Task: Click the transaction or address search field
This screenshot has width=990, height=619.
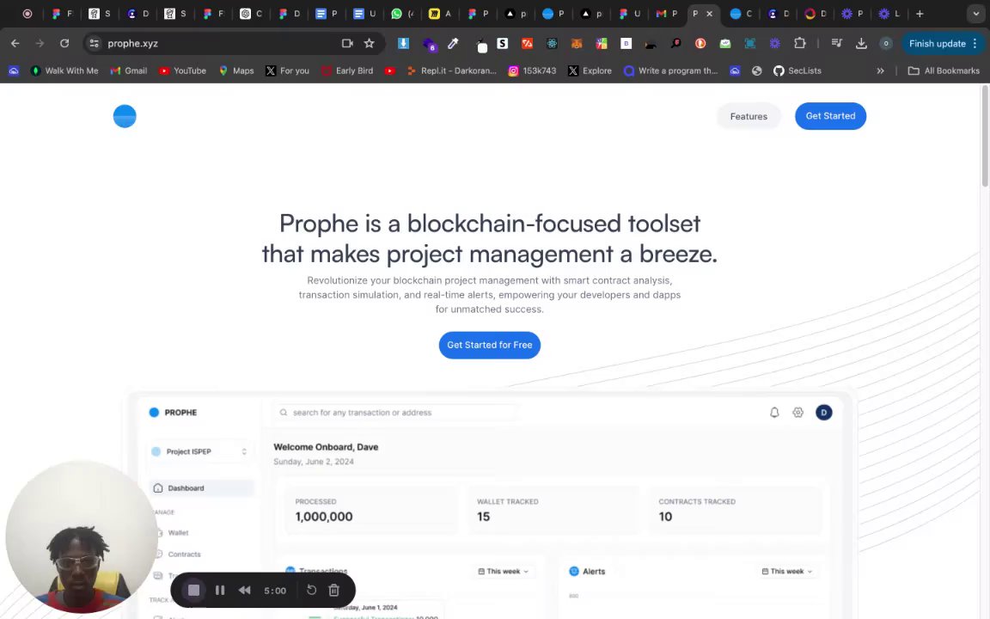Action: pyautogui.click(x=397, y=413)
